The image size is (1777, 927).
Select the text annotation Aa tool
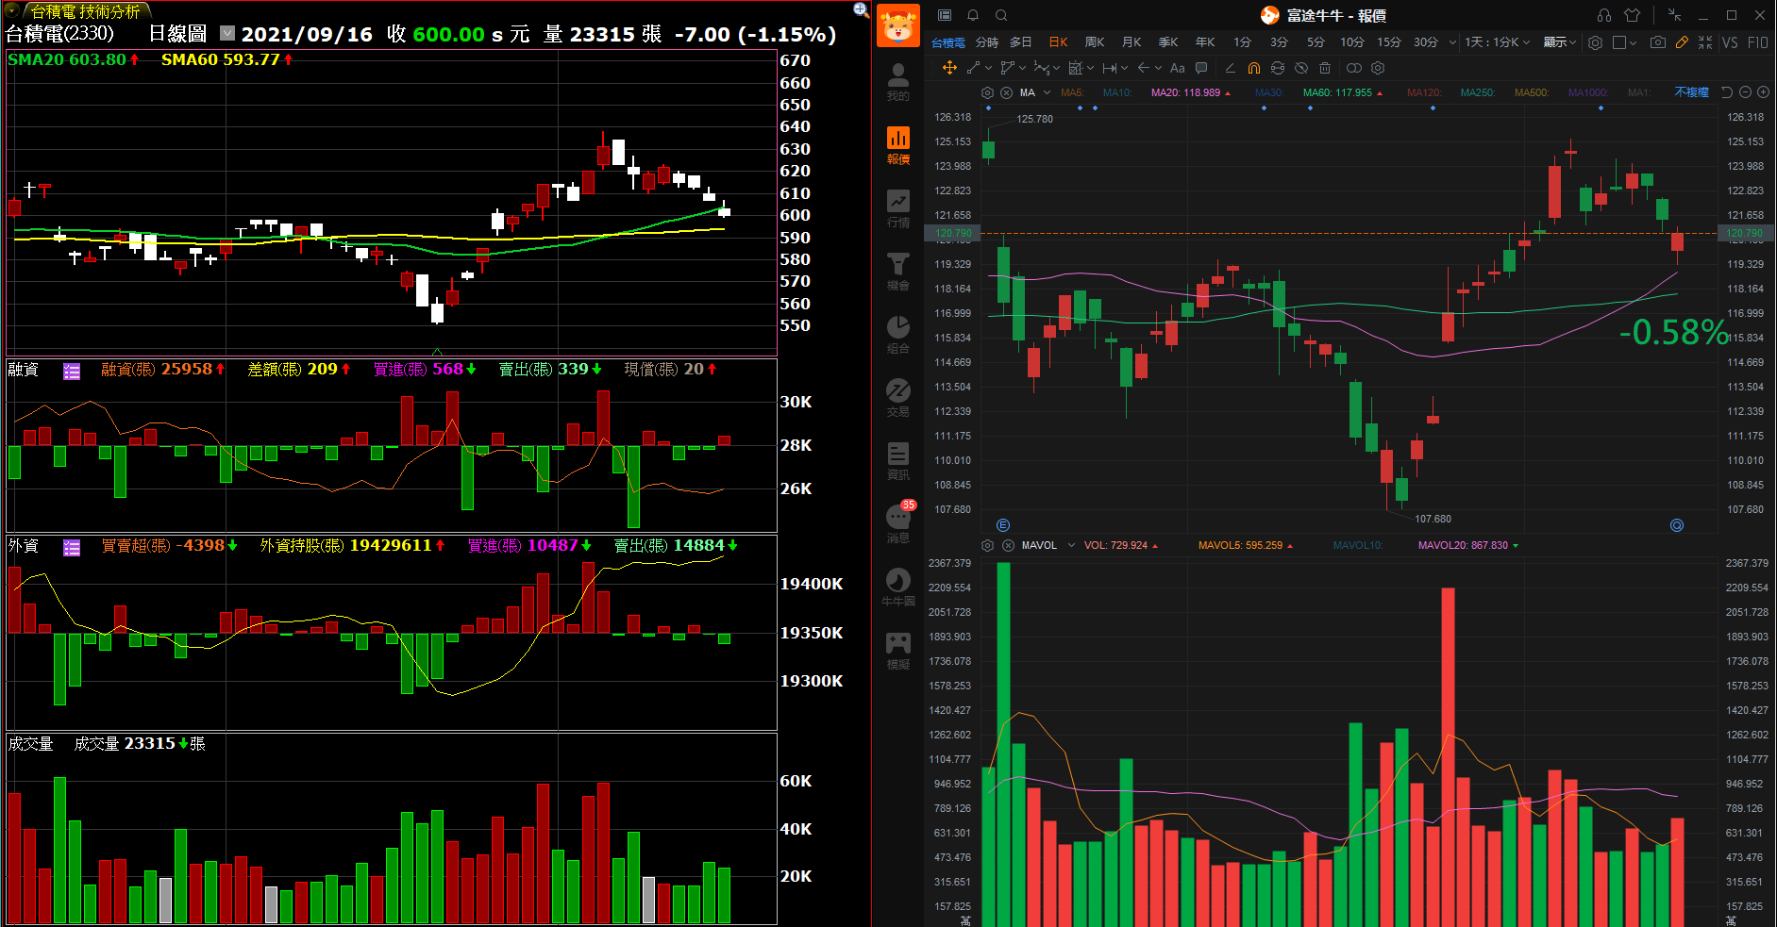pyautogui.click(x=1177, y=68)
